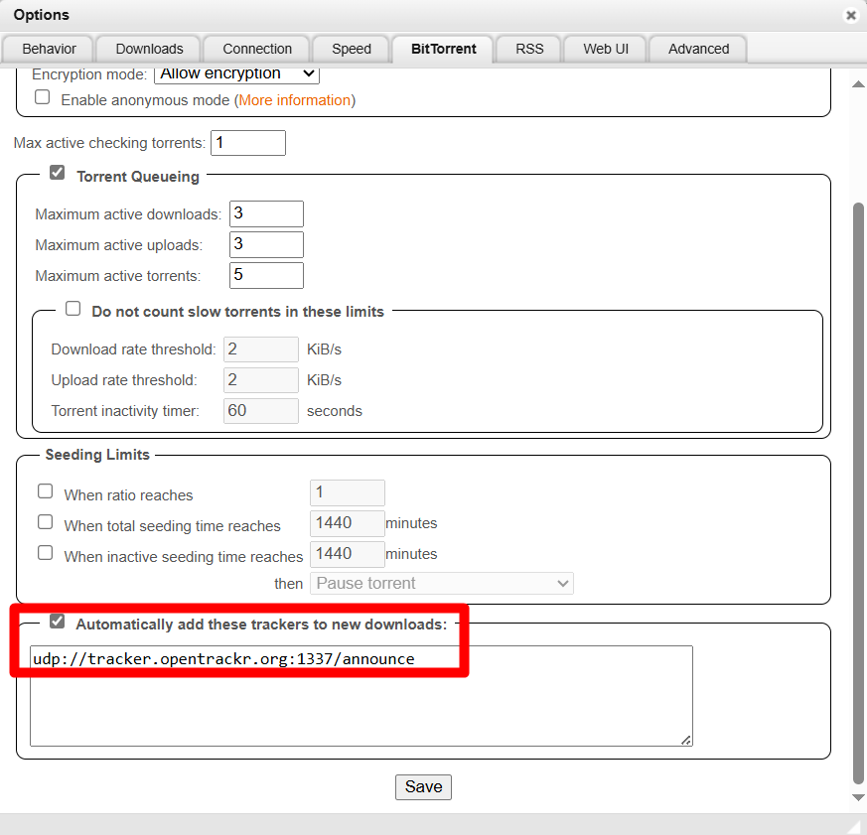Go to the Connection tab
867x835 pixels.
click(x=257, y=50)
